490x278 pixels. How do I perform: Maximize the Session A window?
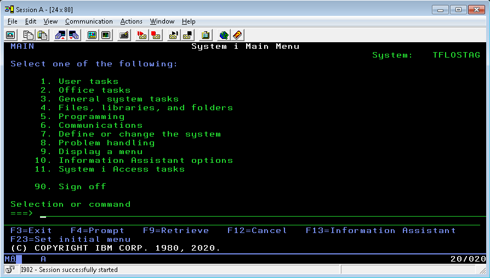[x=458, y=10]
